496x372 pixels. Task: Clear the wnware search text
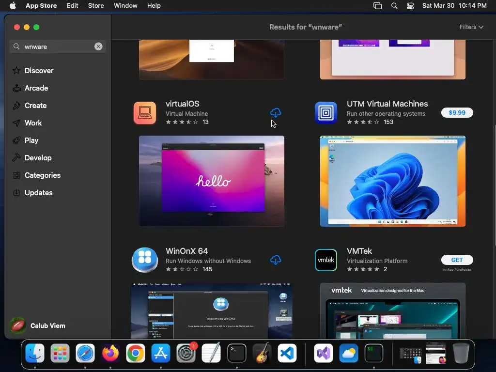98,46
